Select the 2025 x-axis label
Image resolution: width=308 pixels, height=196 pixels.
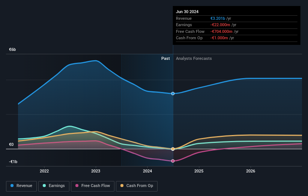[199, 171]
